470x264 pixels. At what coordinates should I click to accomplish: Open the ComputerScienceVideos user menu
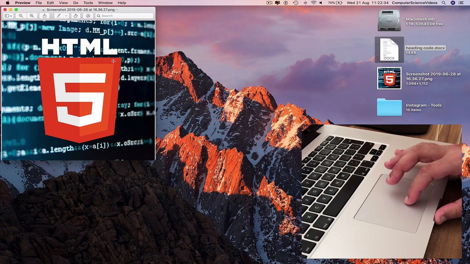point(415,3)
